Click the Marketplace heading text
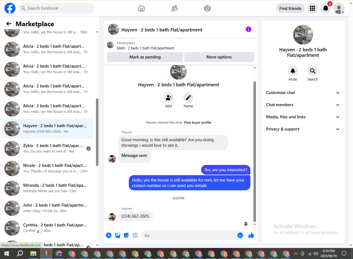 35,24
